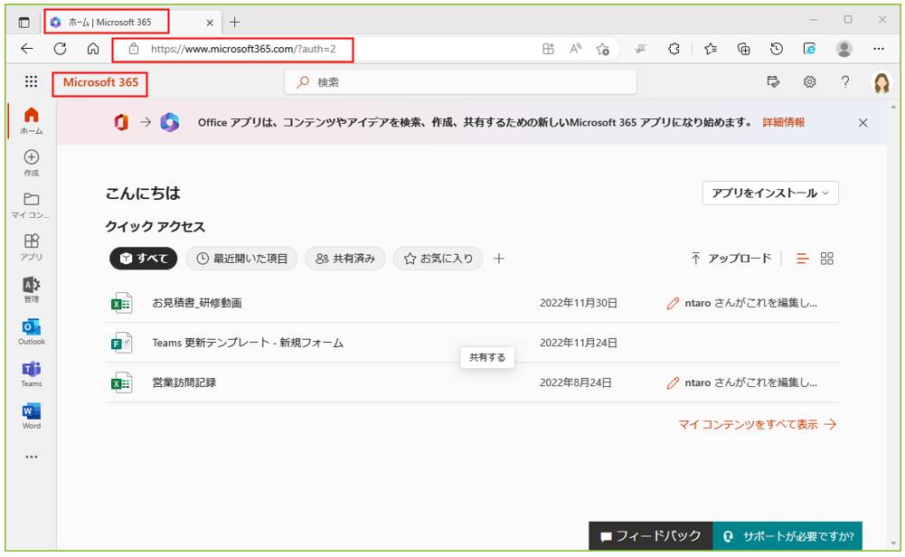This screenshot has height=557, width=905.
Task: Open the help question mark
Action: [x=845, y=82]
